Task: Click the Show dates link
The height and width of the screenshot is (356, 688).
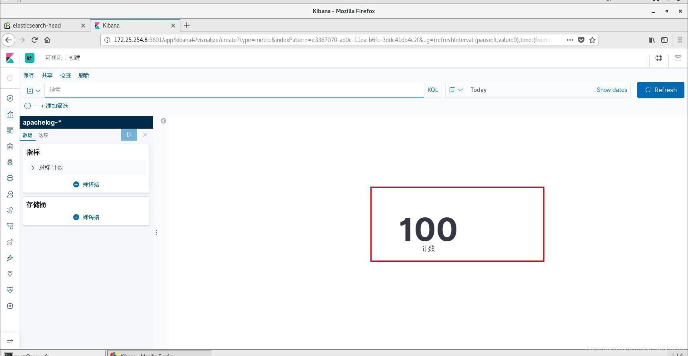Action: [612, 90]
